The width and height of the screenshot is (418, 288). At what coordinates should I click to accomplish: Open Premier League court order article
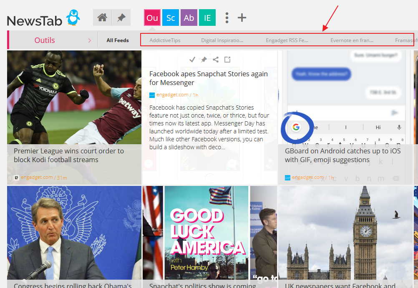pos(69,155)
